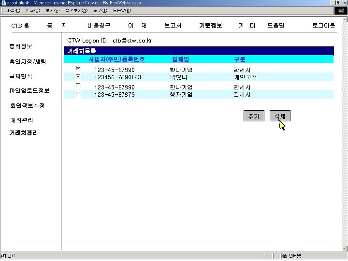The width and height of the screenshot is (348, 261).
Task: Click 관세사 in the 행자기업 row
Action: [242, 95]
